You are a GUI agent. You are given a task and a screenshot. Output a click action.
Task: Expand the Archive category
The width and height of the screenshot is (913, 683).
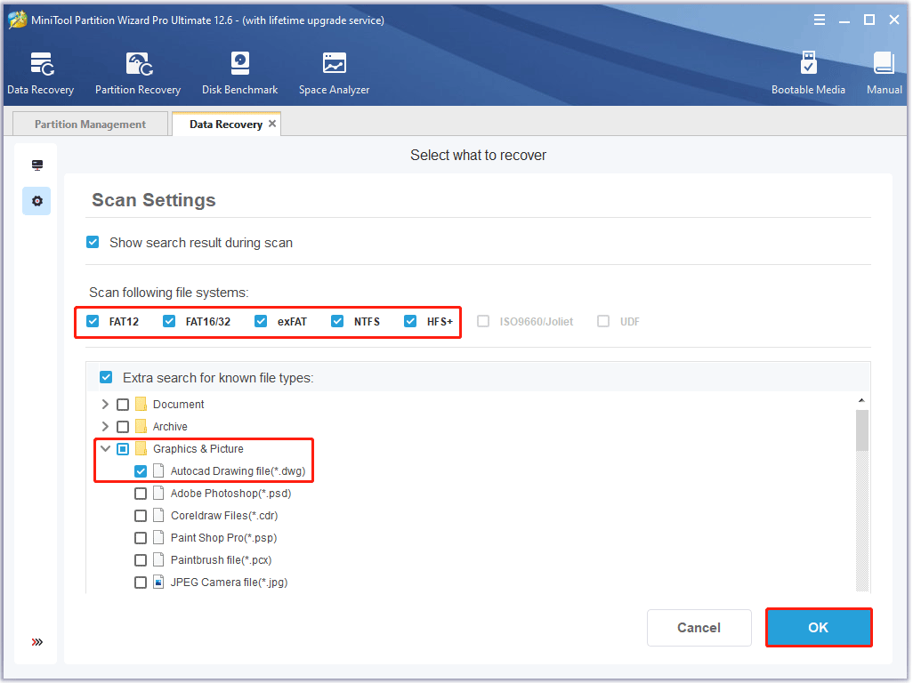click(105, 426)
